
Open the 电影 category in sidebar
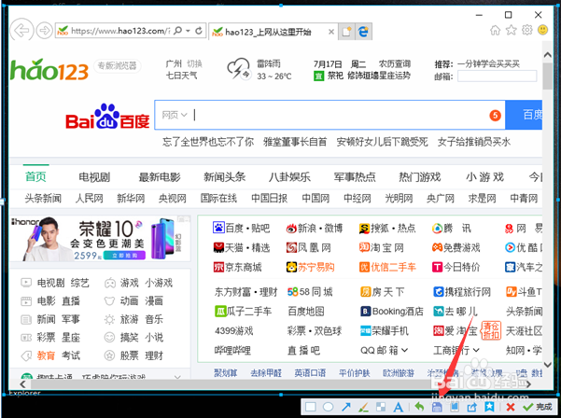tap(46, 300)
